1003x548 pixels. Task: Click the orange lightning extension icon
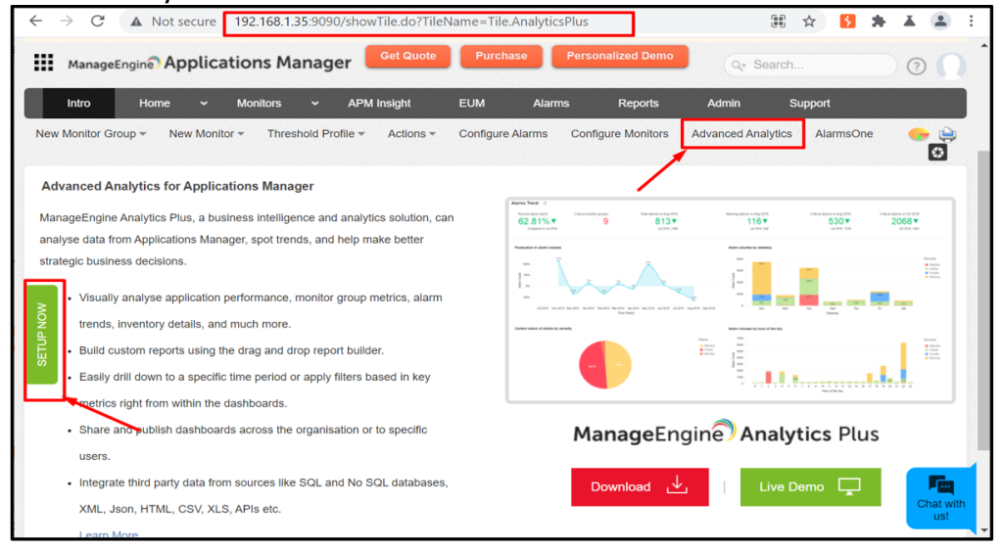(x=847, y=22)
